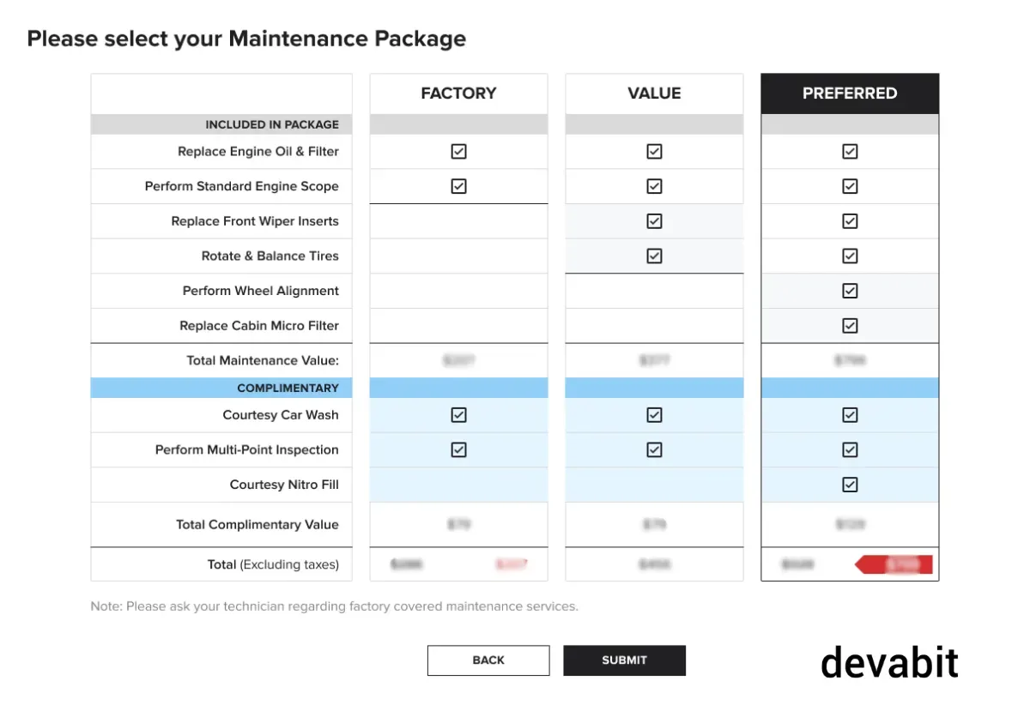Toggle Value Perform Multi-Point Inspection checkbox

point(654,449)
